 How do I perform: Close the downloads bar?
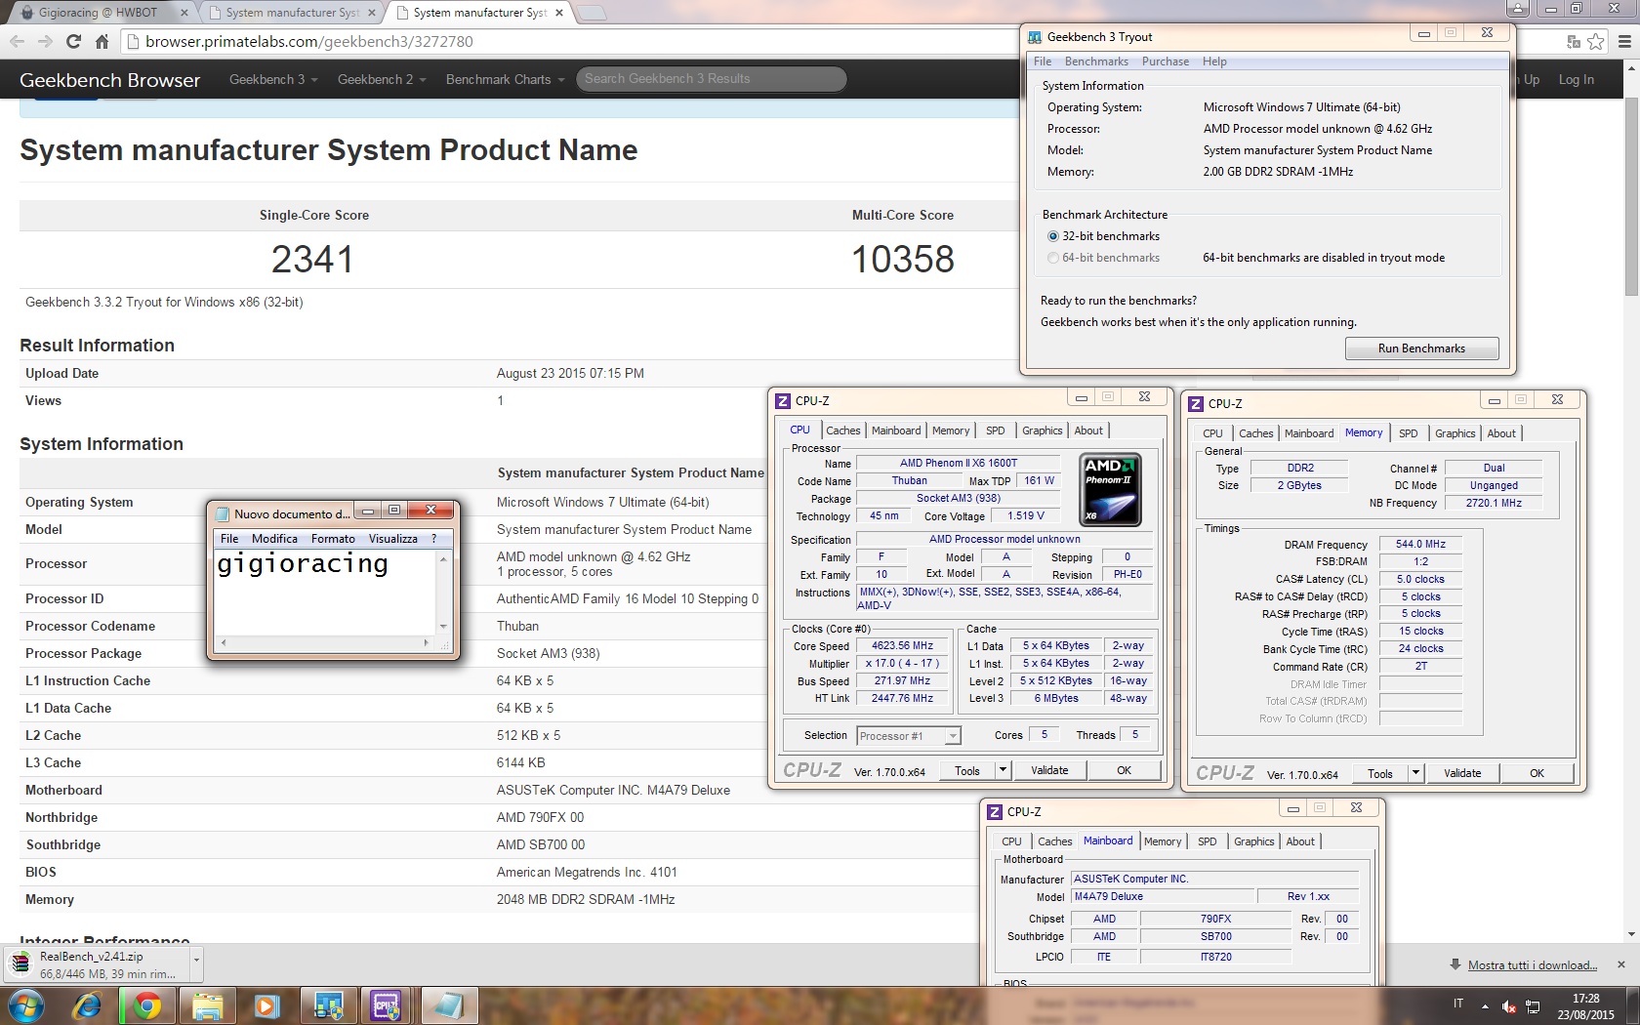point(1621,964)
